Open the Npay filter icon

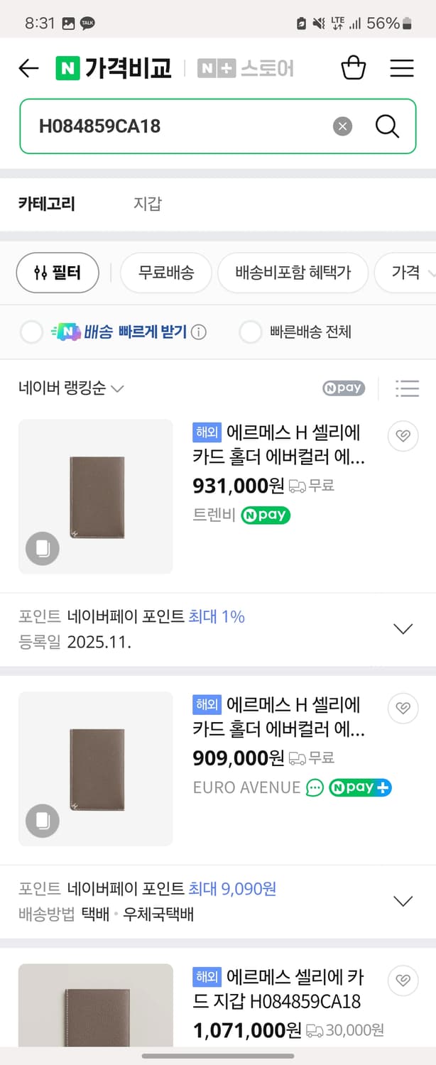343,388
